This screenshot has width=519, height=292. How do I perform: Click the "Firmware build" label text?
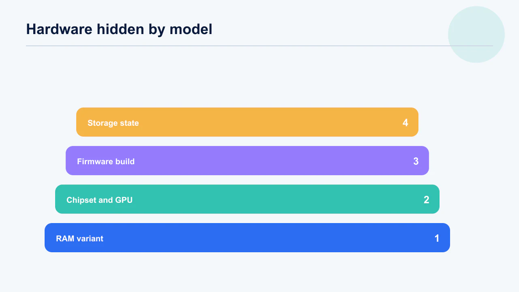(x=106, y=161)
